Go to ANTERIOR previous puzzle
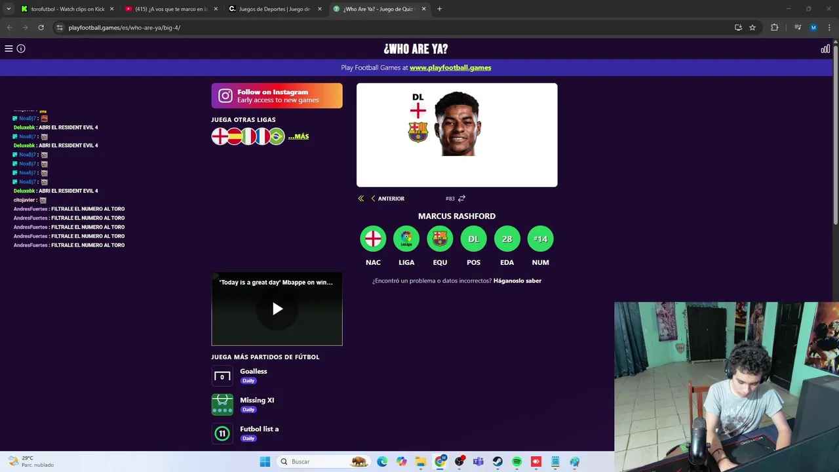Viewport: 839px width, 472px height. point(387,199)
